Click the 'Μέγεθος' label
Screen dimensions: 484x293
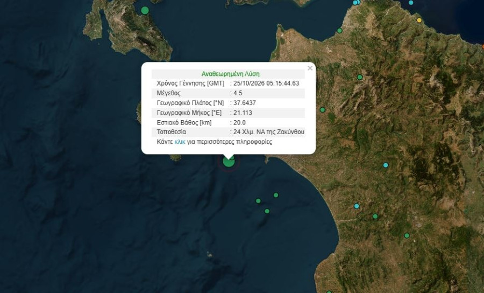(168, 93)
